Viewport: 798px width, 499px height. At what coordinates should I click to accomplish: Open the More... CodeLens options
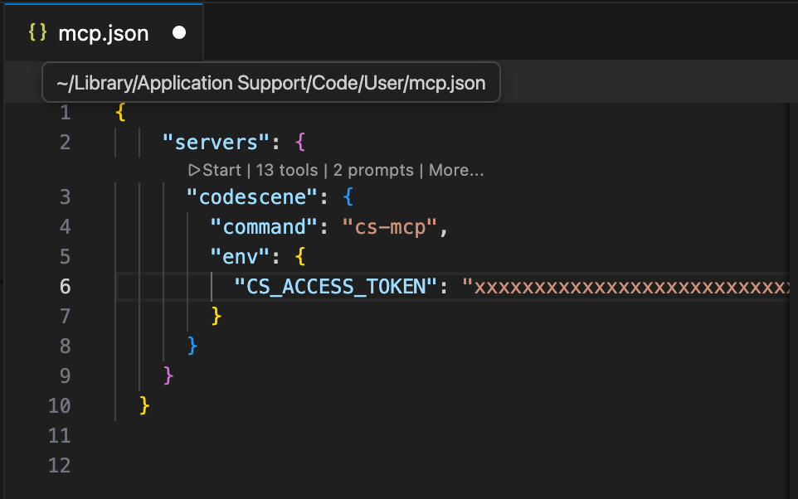(456, 170)
